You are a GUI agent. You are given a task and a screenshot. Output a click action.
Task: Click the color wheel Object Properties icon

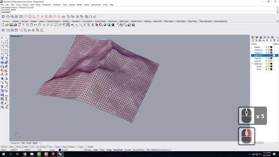tap(101, 25)
